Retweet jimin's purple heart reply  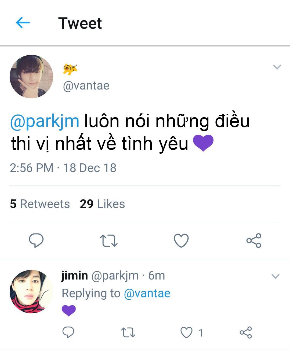pyautogui.click(x=128, y=332)
